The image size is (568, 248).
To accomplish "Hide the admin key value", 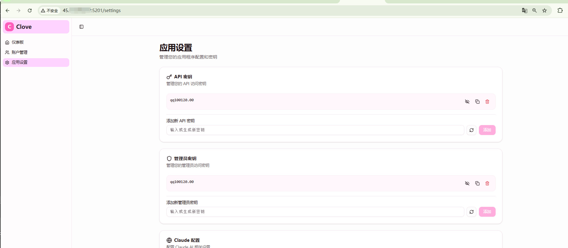I will (467, 183).
